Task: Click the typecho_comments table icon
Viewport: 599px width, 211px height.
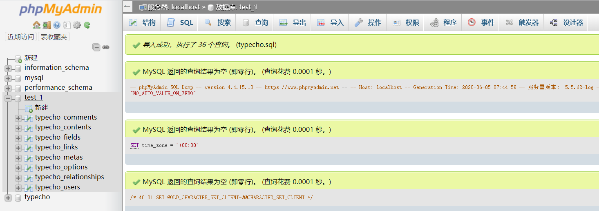Action: click(x=29, y=118)
